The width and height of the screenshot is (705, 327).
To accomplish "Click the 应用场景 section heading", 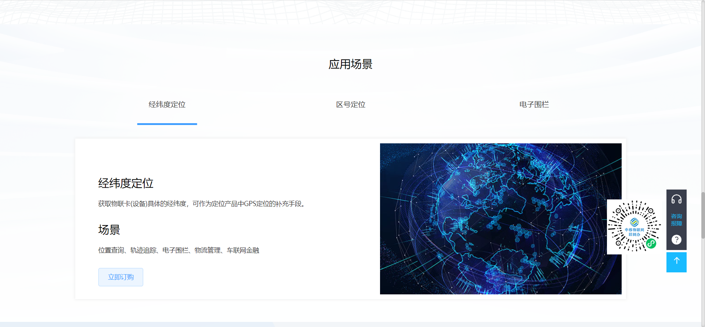I will 351,64.
